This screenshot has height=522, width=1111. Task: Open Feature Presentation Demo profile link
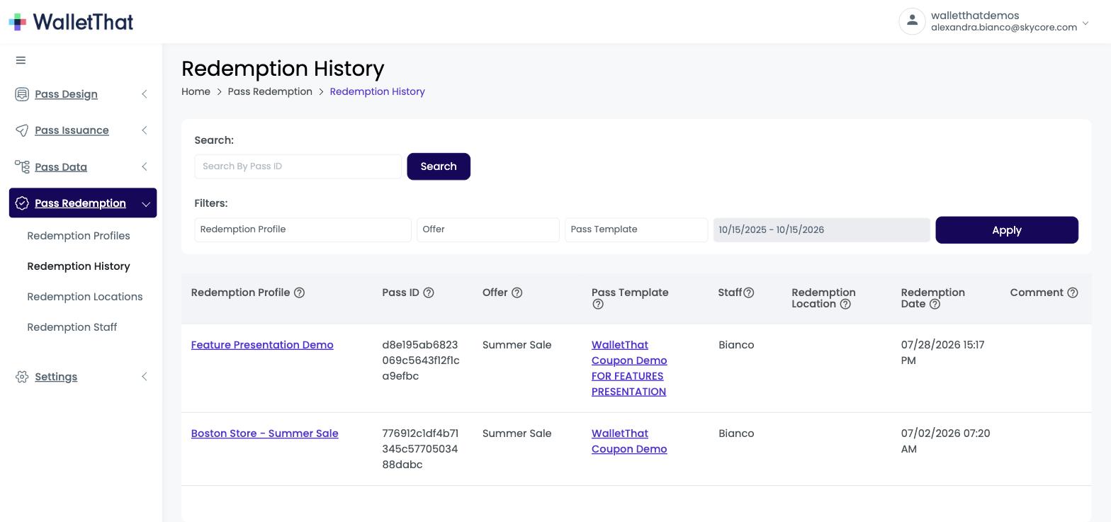[262, 345]
